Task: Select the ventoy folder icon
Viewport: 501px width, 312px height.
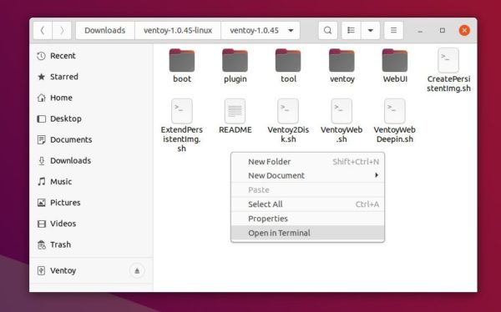Action: click(342, 60)
